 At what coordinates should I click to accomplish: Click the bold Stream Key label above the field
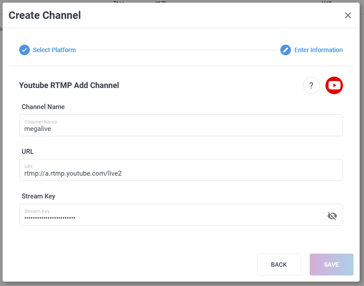(x=39, y=196)
